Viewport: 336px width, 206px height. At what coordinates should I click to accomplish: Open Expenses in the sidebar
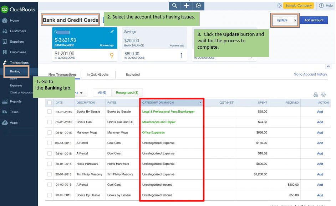[x=16, y=86]
